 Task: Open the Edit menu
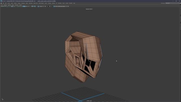[6, 3]
